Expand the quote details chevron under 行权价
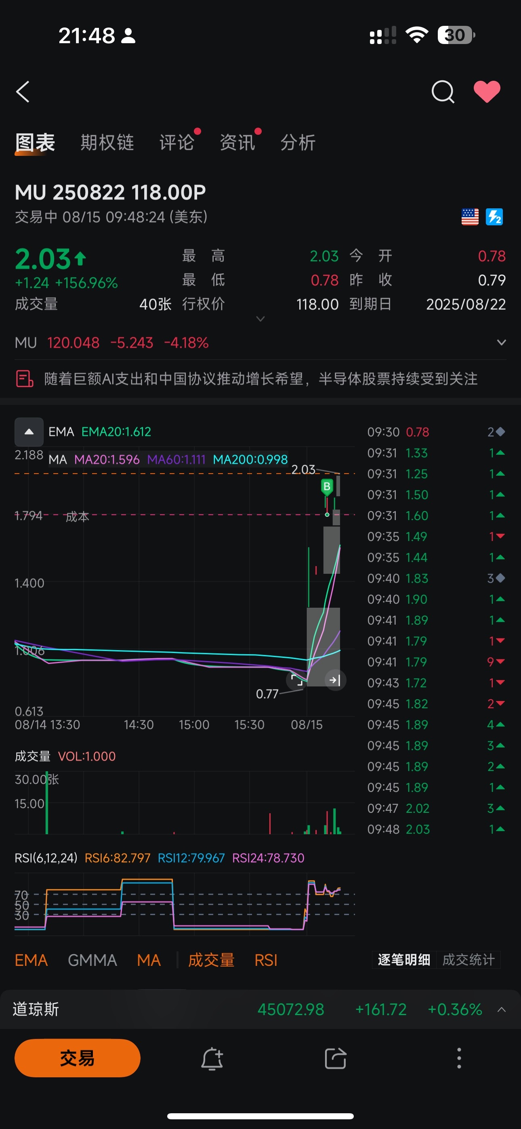Viewport: 521px width, 1129px height. click(260, 319)
